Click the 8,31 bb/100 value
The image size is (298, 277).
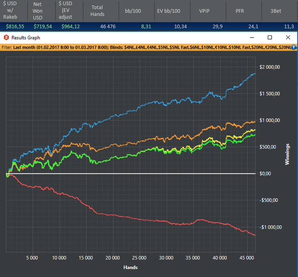pyautogui.click(x=146, y=26)
